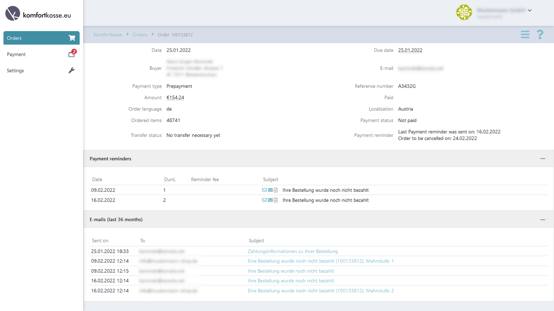The image size is (554, 311).
Task: Open the help question mark icon
Action: click(540, 35)
